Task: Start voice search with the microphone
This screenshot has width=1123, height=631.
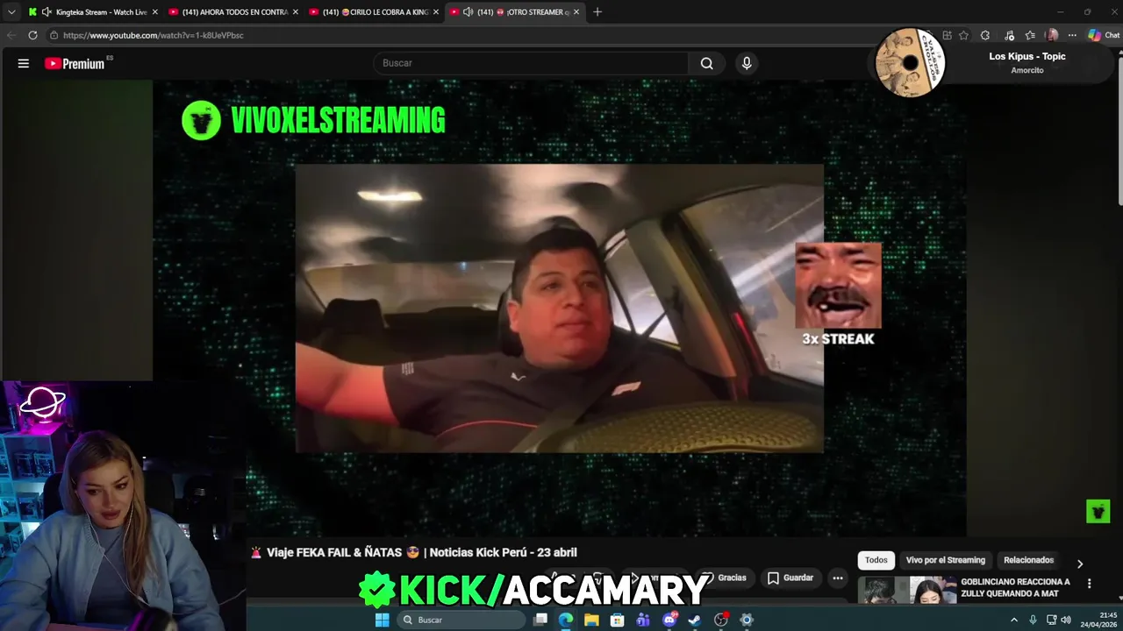Action: (x=747, y=63)
